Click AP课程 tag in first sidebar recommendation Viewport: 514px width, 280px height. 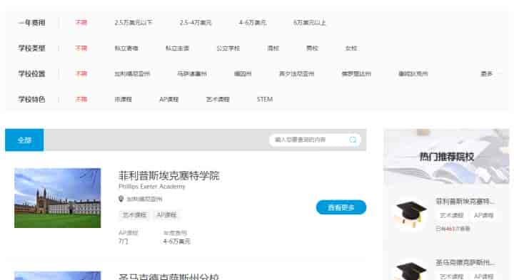(x=483, y=215)
